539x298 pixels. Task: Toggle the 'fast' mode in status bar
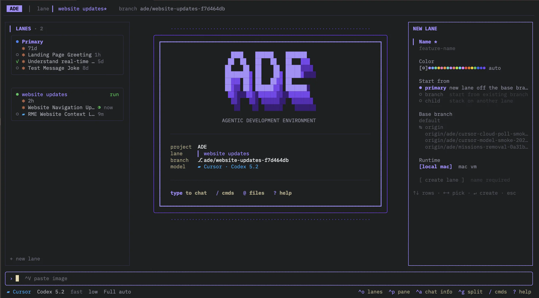click(x=76, y=292)
